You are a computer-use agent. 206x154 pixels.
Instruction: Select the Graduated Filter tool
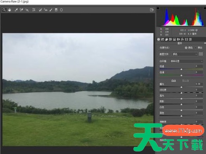[56, 10]
